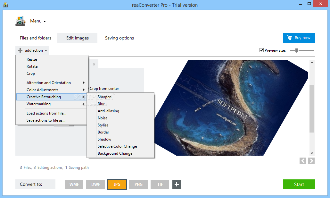Switch to Files and folders tab

click(x=36, y=38)
